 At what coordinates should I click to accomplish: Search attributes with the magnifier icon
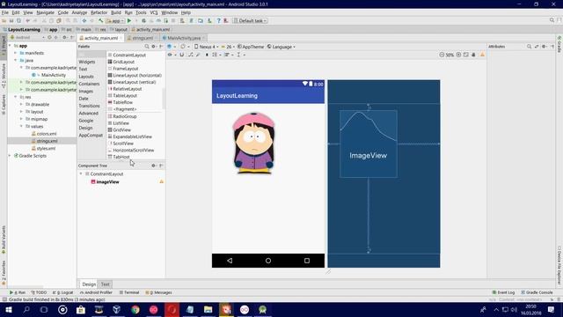529,47
